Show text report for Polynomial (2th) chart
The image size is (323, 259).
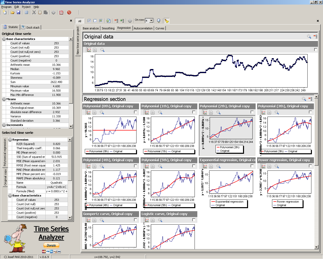click(211, 112)
